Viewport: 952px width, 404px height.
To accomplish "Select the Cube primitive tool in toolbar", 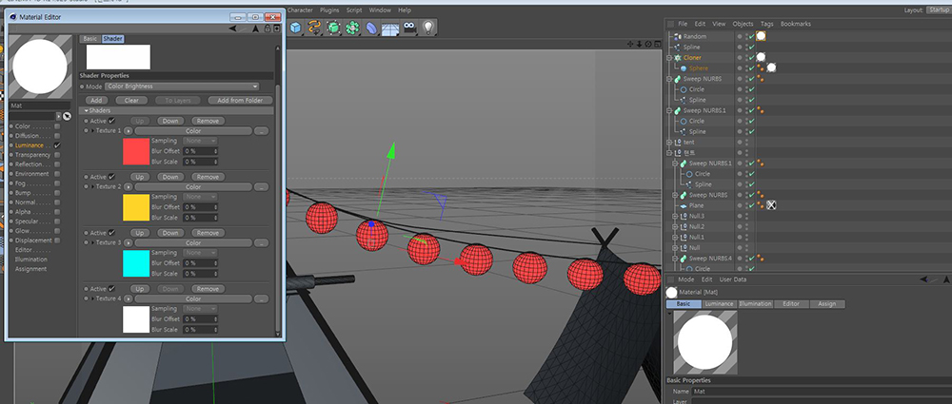I will pos(296,28).
